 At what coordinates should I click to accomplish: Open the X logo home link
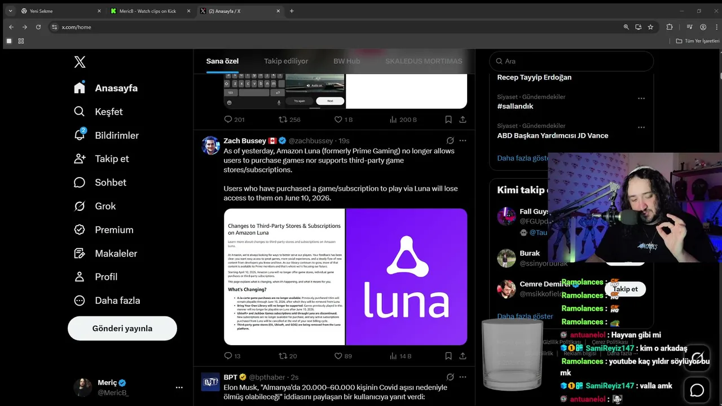click(80, 62)
